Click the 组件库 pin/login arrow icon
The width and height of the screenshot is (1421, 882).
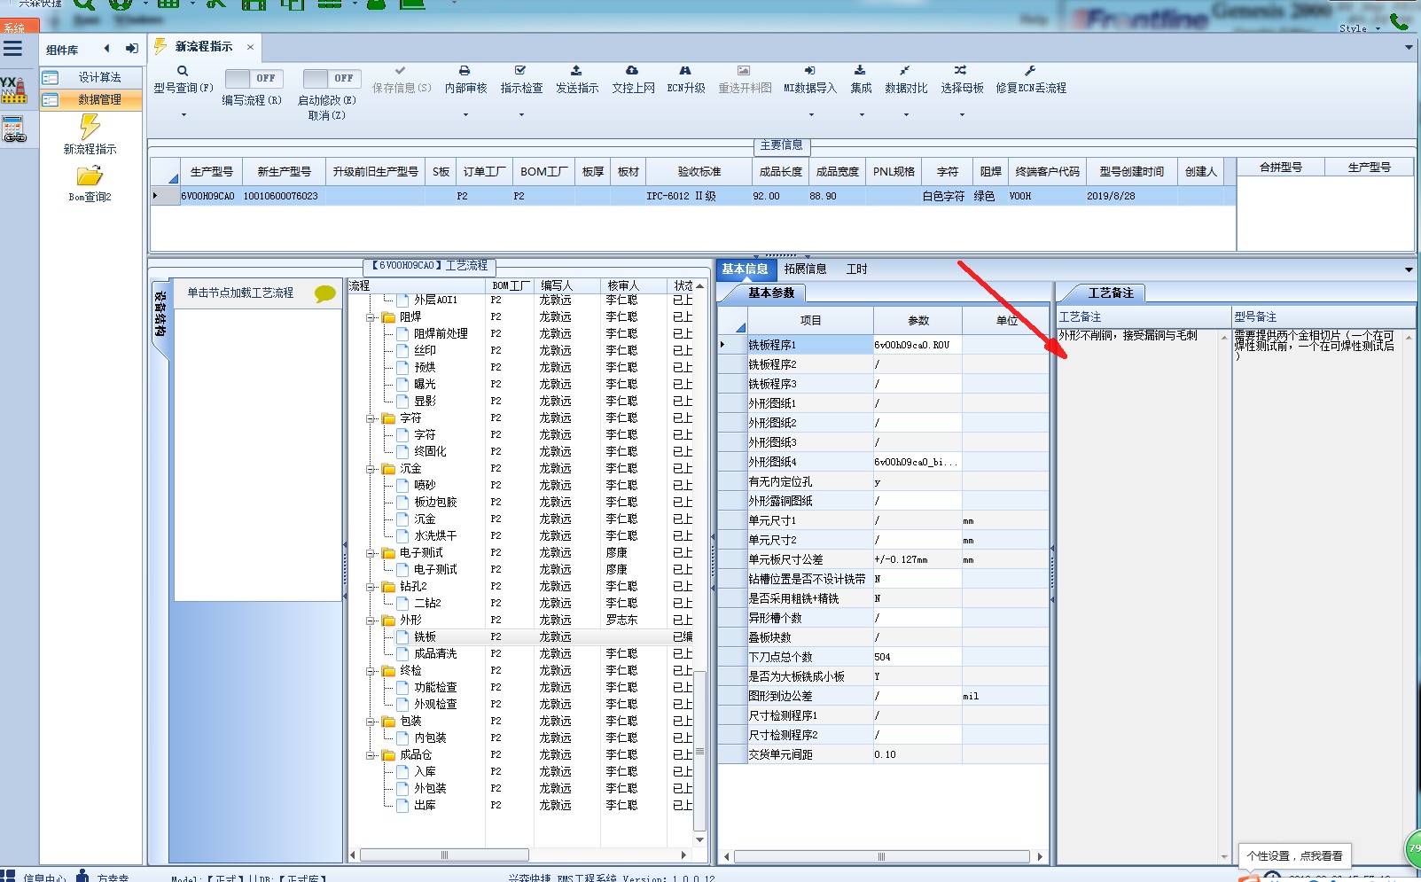(x=131, y=49)
